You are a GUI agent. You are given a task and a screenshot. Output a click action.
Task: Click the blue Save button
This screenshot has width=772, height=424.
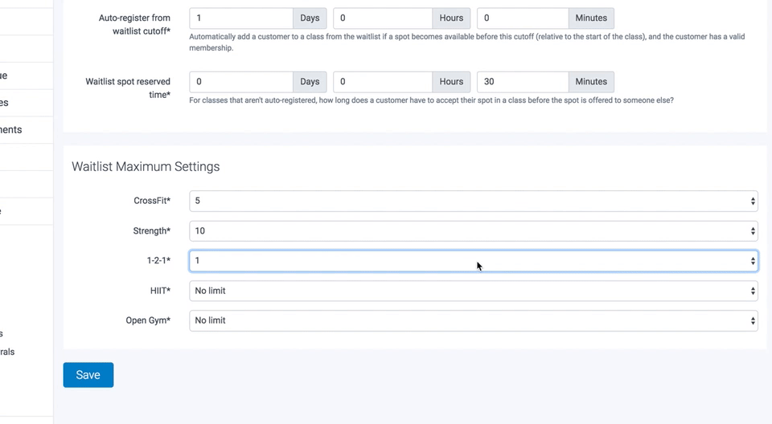88,375
